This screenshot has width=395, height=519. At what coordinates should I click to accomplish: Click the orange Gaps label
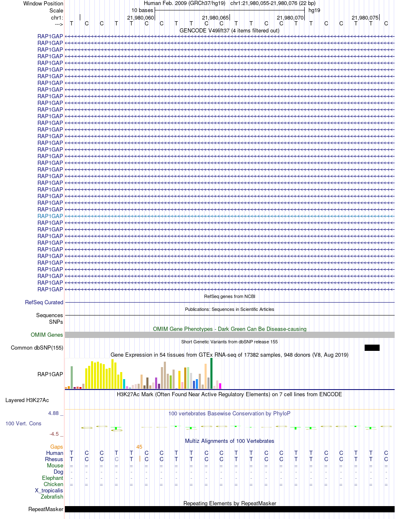[57, 447]
